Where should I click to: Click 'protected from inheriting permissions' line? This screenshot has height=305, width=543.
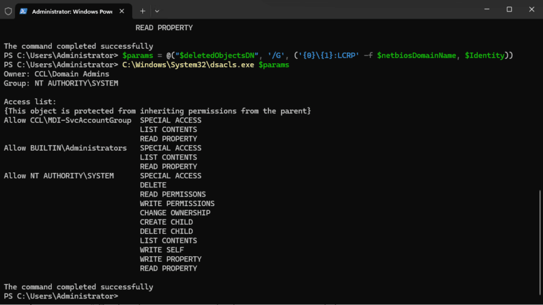pyautogui.click(x=157, y=111)
